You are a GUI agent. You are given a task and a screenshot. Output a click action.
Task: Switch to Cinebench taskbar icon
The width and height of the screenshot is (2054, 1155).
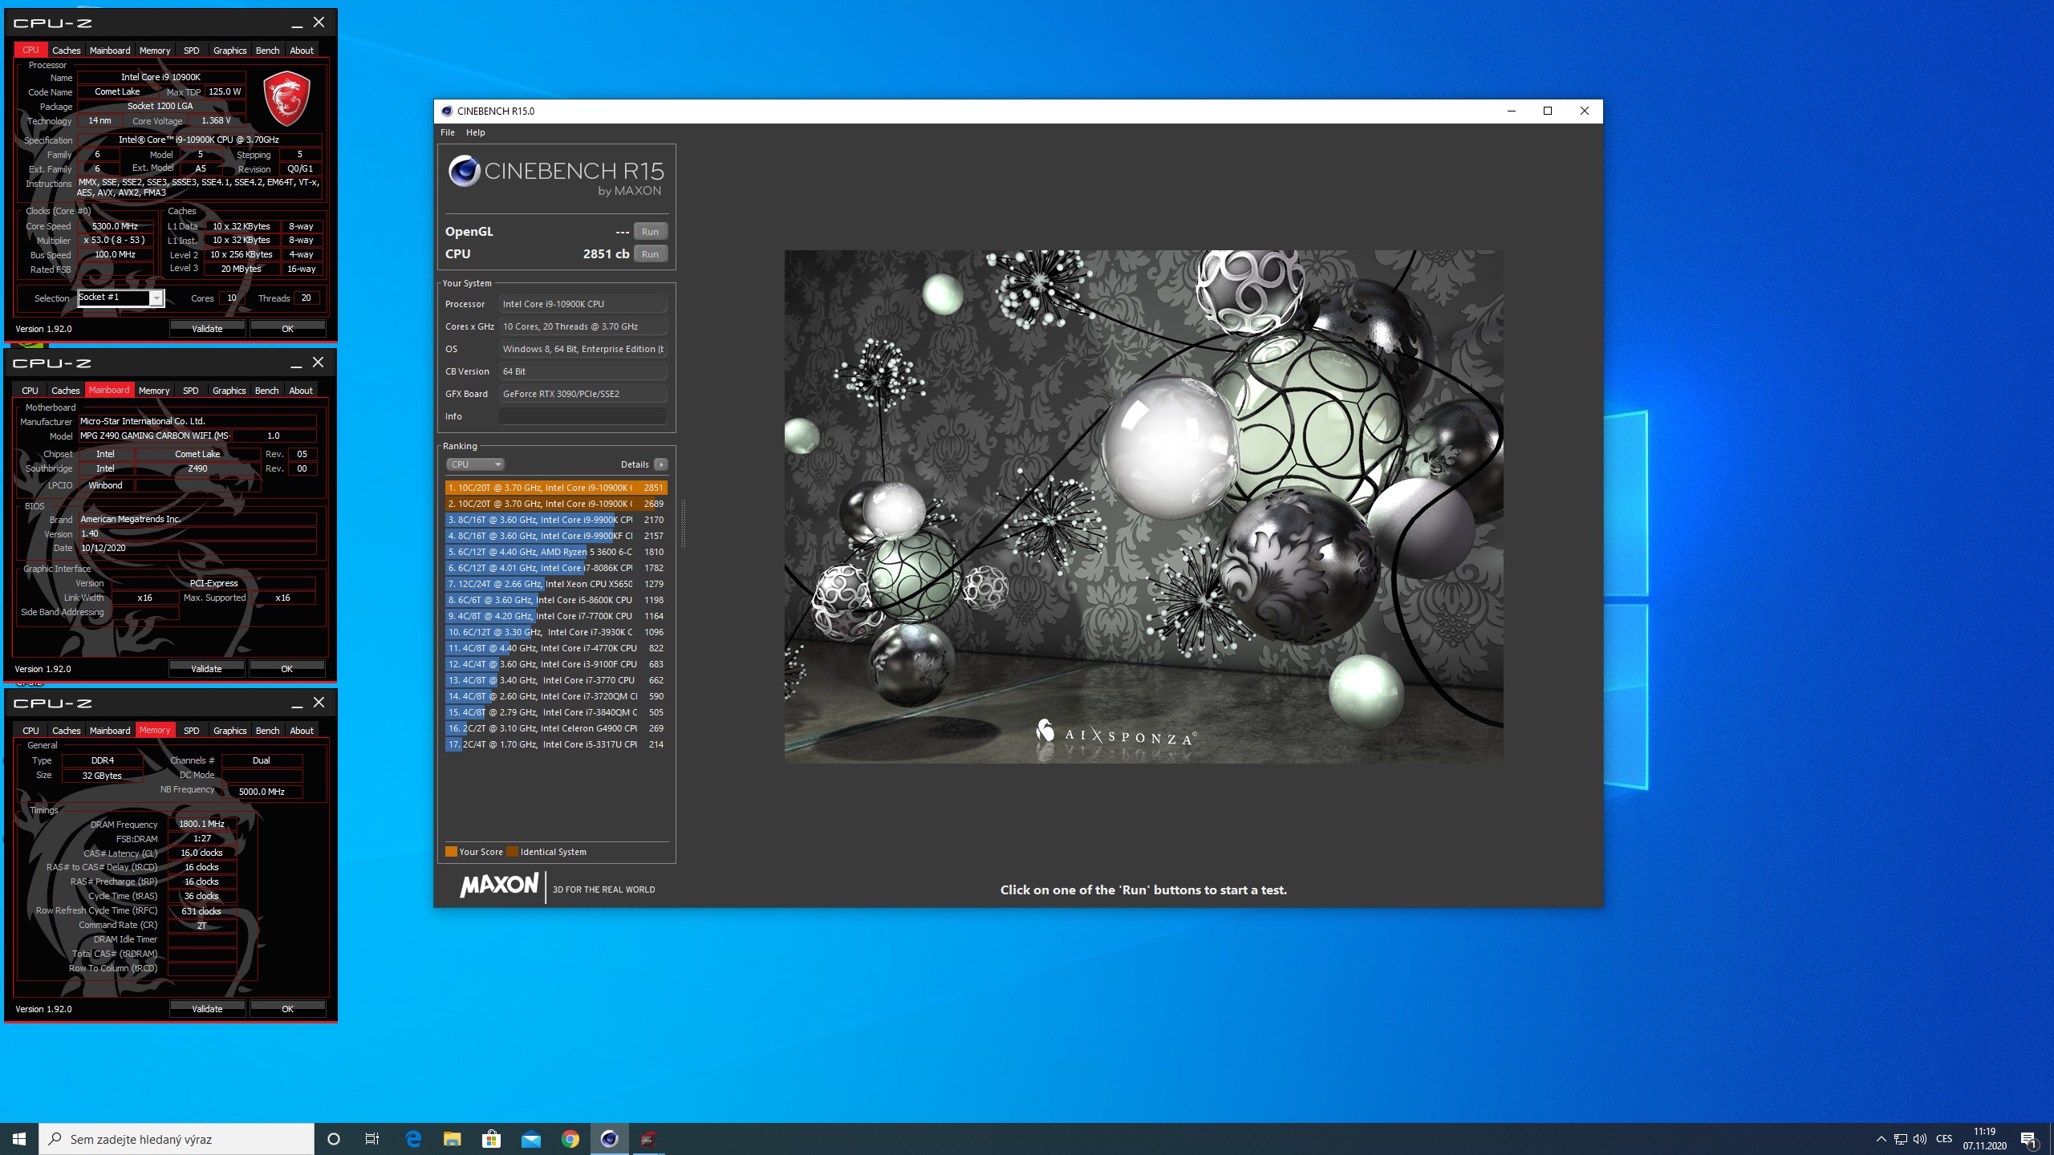609,1139
